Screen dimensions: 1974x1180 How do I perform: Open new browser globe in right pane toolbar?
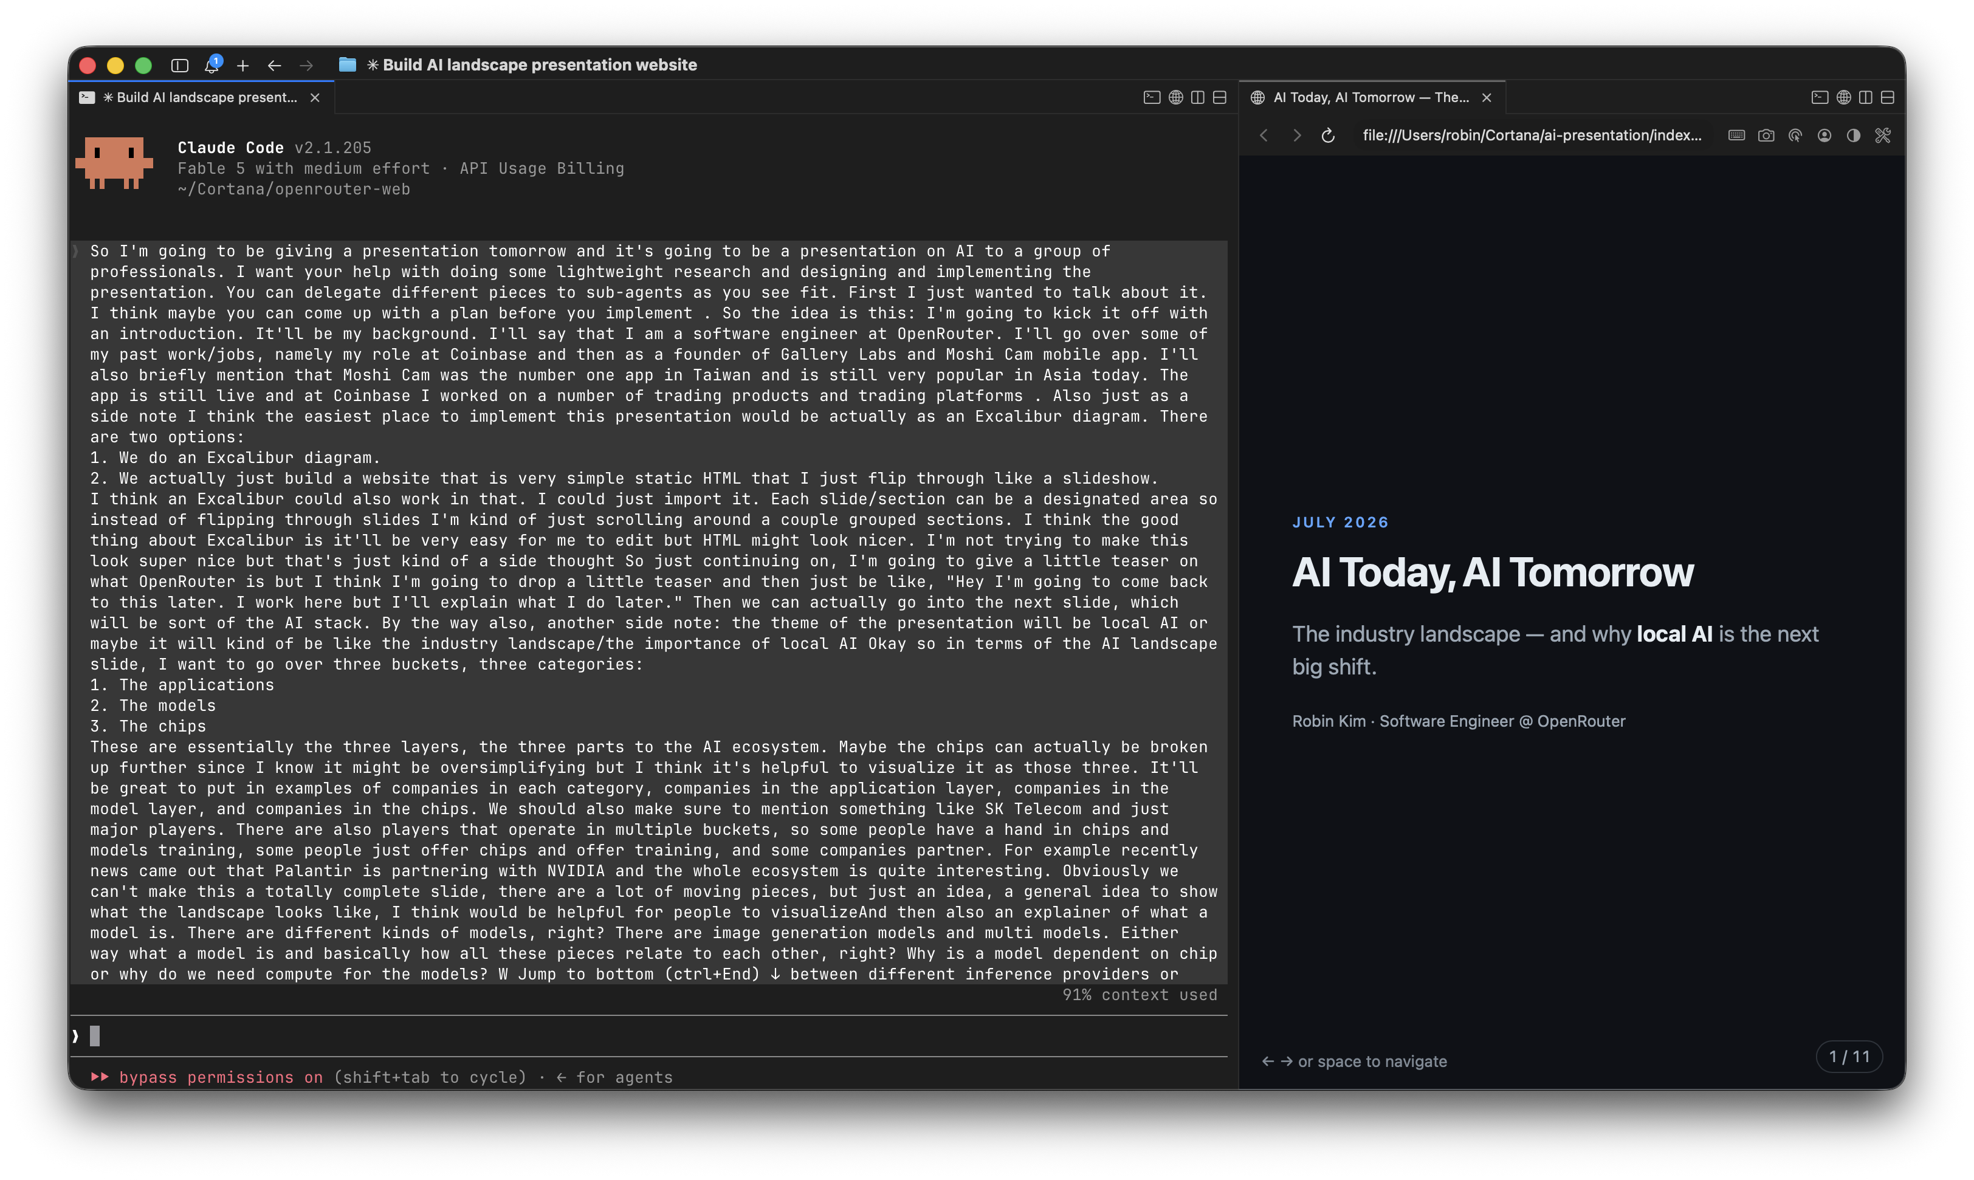tap(1843, 97)
